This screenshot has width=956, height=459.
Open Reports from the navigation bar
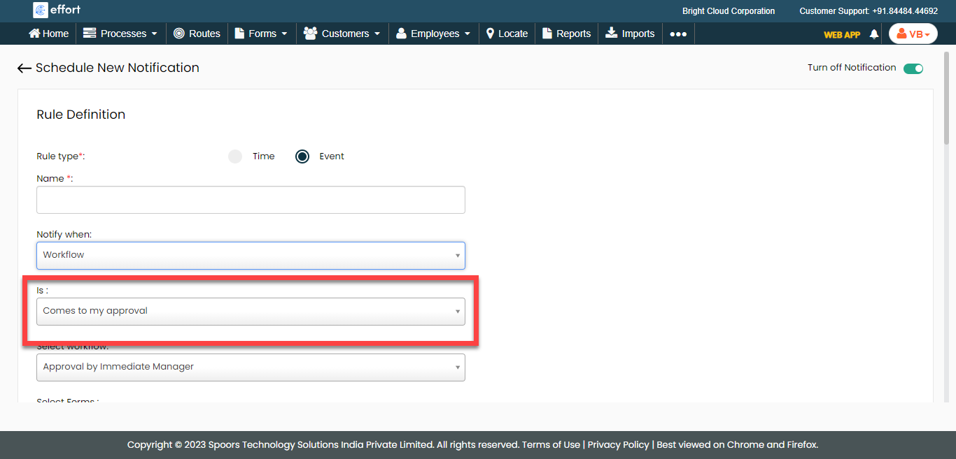click(x=566, y=34)
